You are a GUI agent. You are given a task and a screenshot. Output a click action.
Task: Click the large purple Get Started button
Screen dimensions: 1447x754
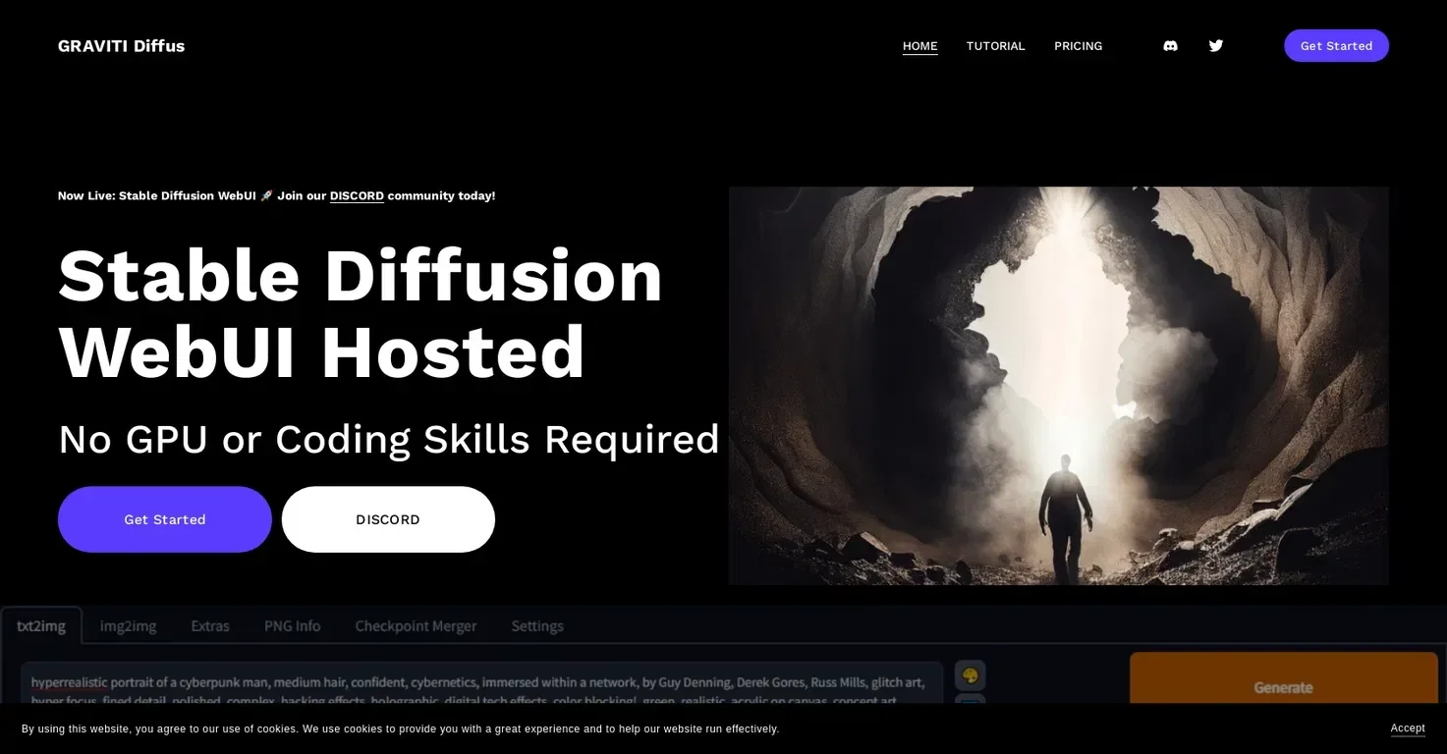(164, 519)
